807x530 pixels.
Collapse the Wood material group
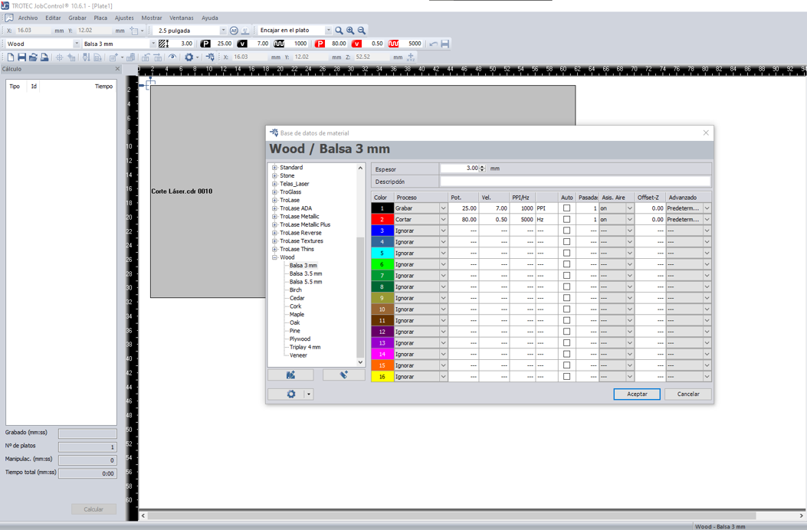tap(275, 257)
